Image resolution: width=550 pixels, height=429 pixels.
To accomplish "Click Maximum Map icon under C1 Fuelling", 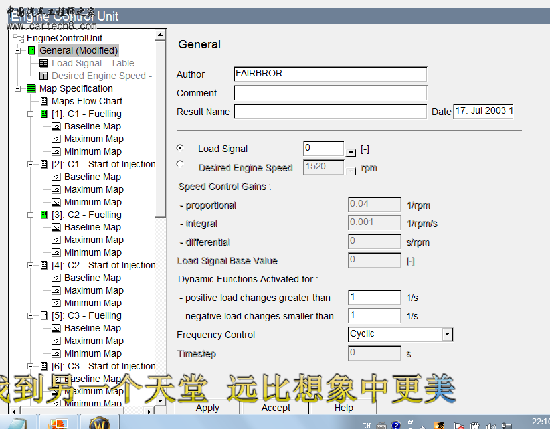I will (56, 139).
